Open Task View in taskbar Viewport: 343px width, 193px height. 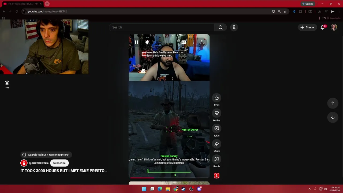point(152,189)
